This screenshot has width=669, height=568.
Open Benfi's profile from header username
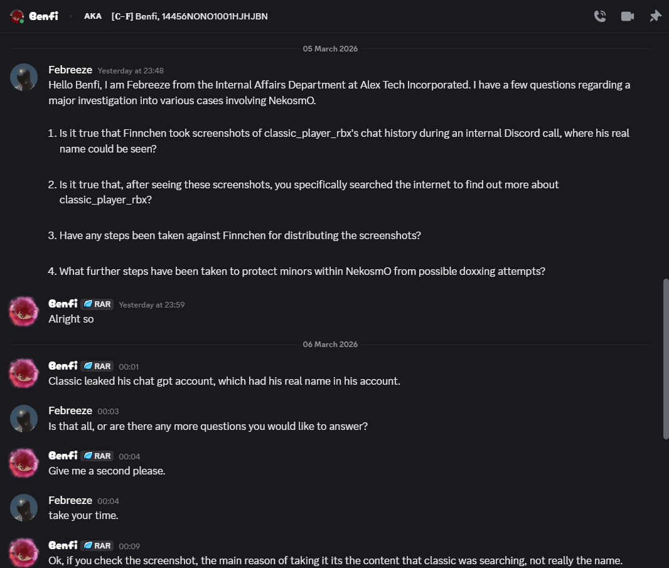click(x=44, y=16)
